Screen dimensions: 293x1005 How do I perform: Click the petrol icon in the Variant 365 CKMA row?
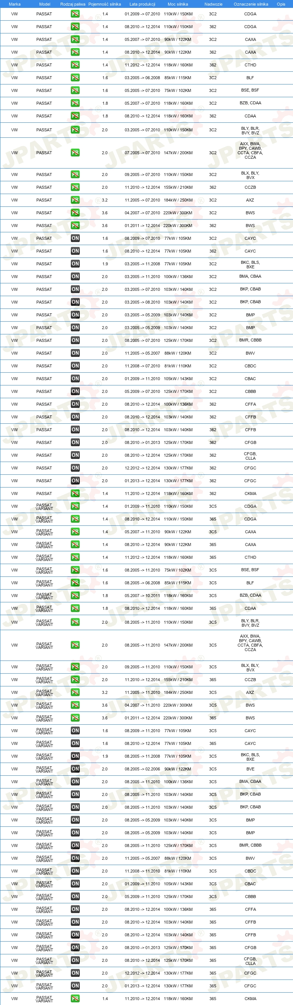coord(75,998)
